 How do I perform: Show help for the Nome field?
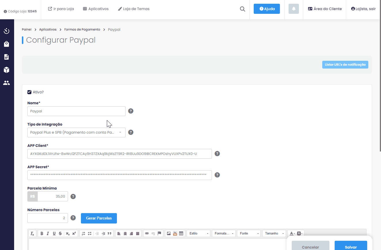(131, 111)
